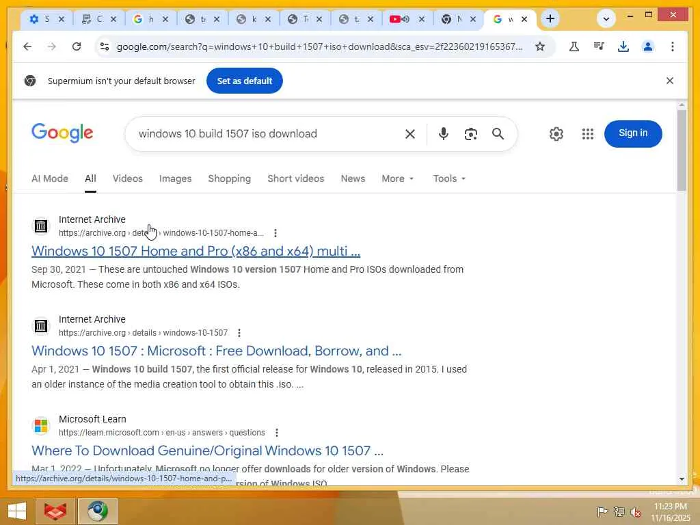
Task: Clear the Google search box with X
Action: pos(410,134)
